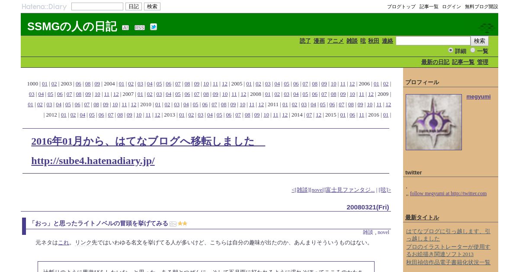Go to previous entry 富士見ファンタジ...
Image resolution: width=519 pixels, height=272 pixels.
pos(333,190)
